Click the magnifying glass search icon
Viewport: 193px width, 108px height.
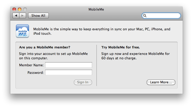tap(145, 16)
